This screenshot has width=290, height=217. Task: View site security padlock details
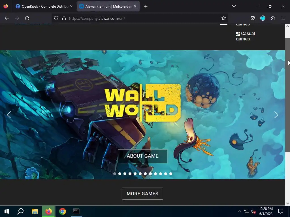pos(64,18)
